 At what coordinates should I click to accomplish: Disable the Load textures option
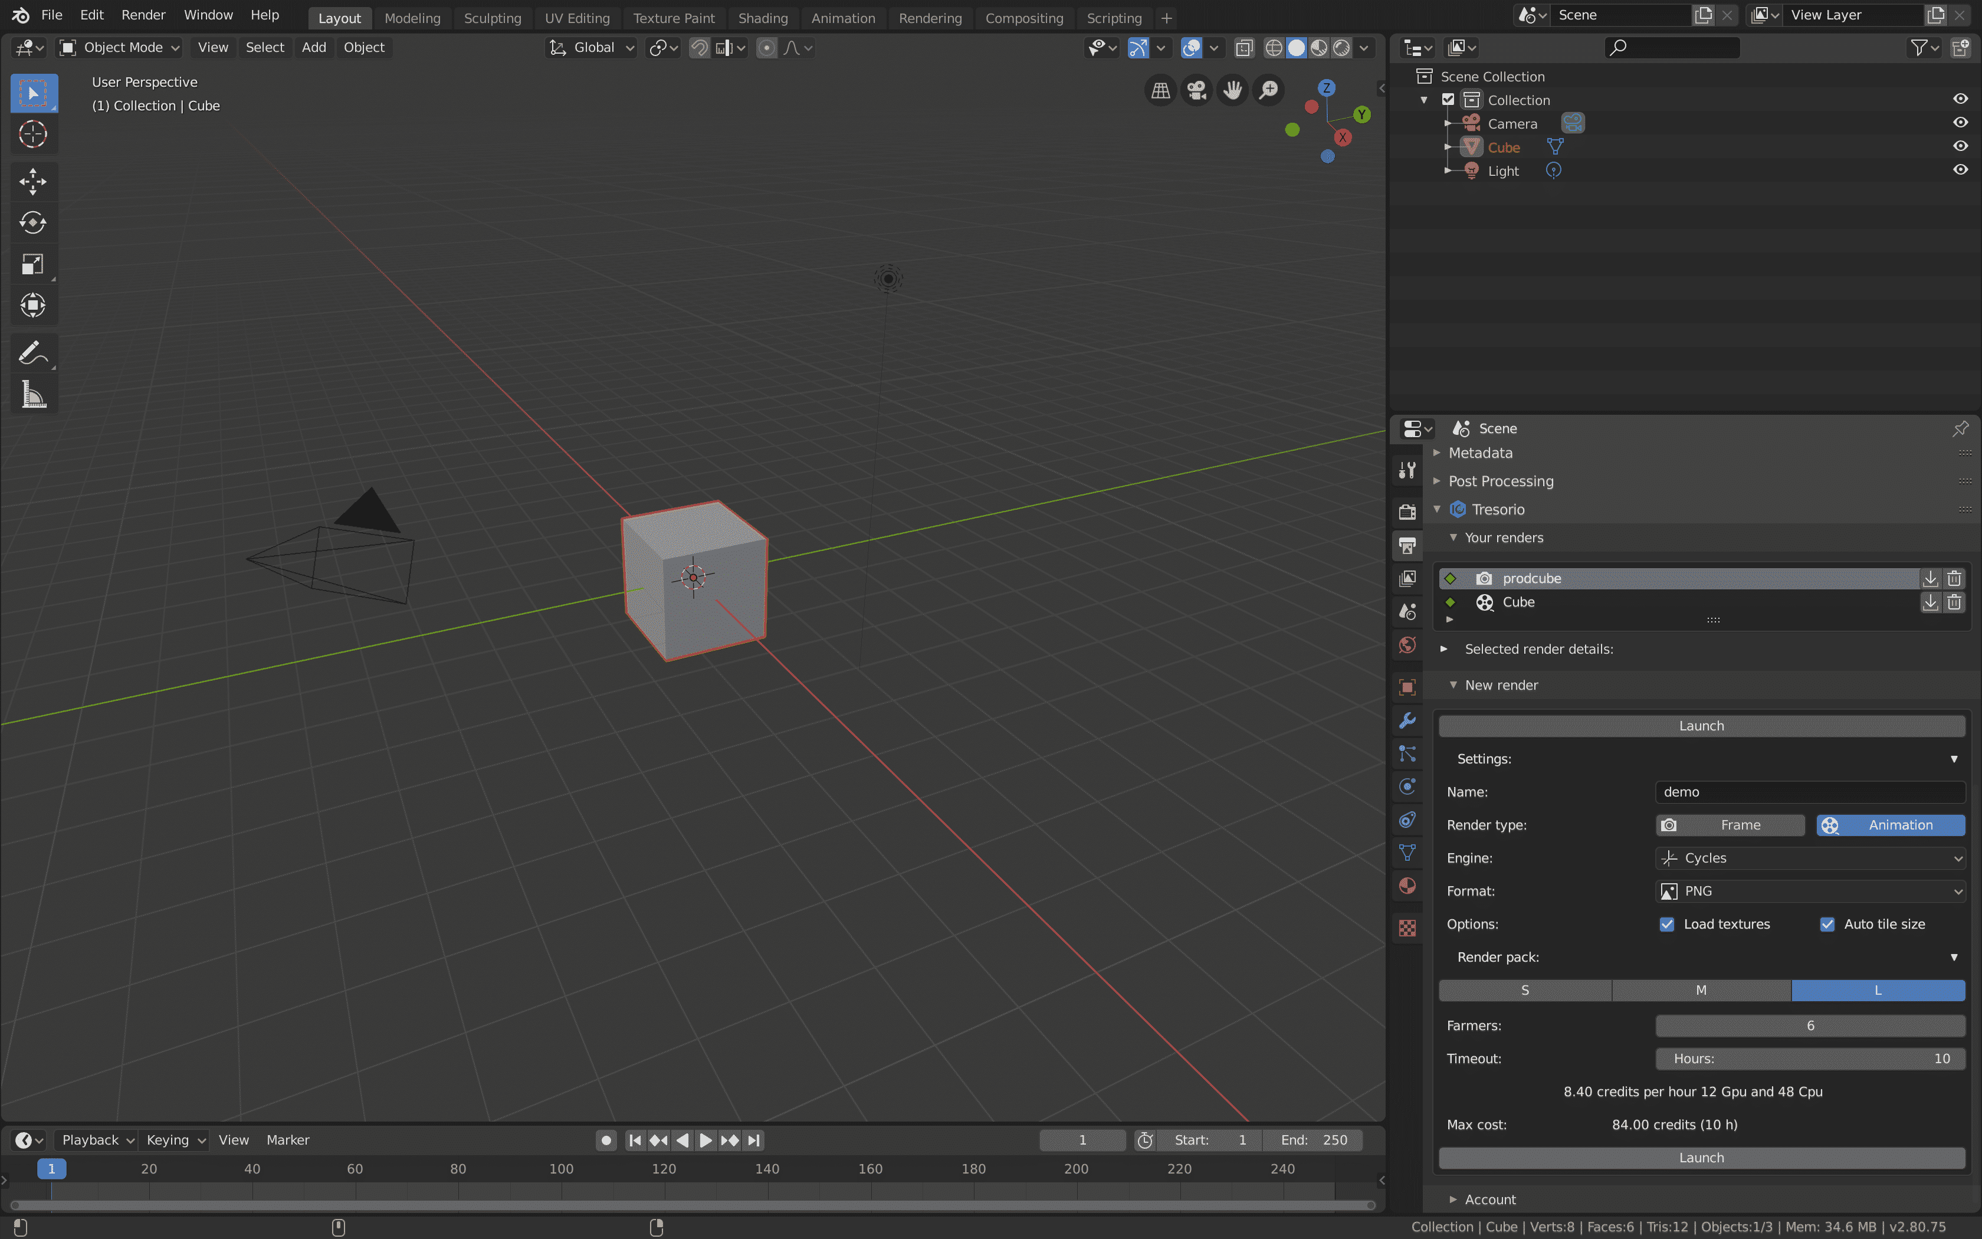[1666, 925]
